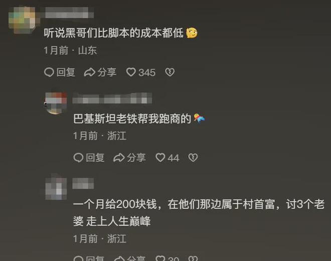Open the top commenter's blurred avatar
The width and height of the screenshot is (331, 261).
[22, 20]
